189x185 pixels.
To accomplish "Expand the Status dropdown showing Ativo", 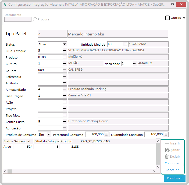I will tap(65, 44).
